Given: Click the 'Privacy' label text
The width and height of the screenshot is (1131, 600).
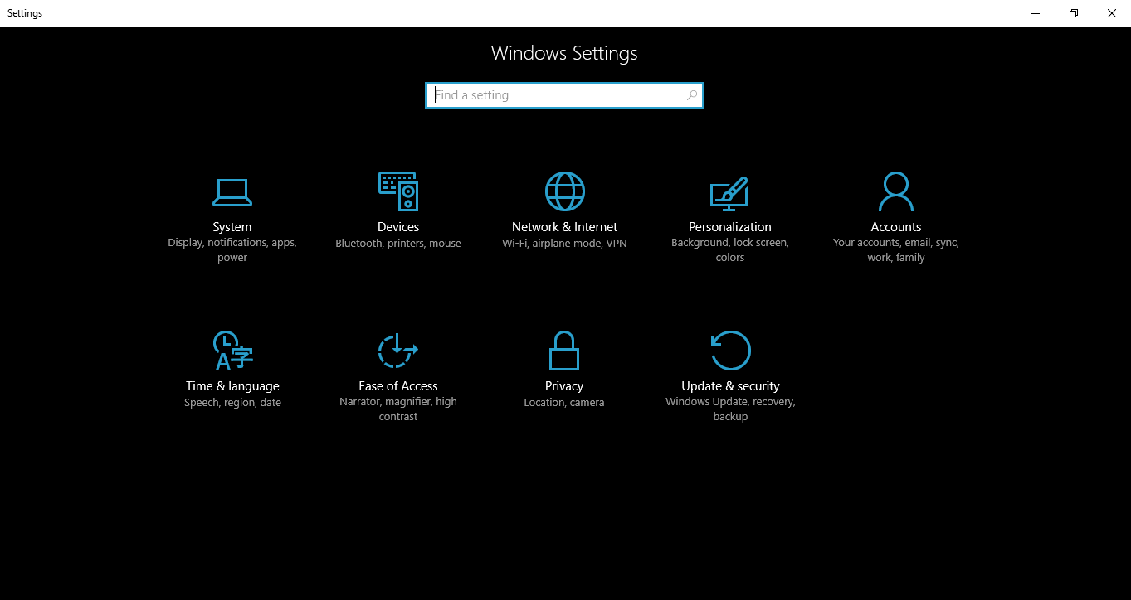Looking at the screenshot, I should [564, 386].
